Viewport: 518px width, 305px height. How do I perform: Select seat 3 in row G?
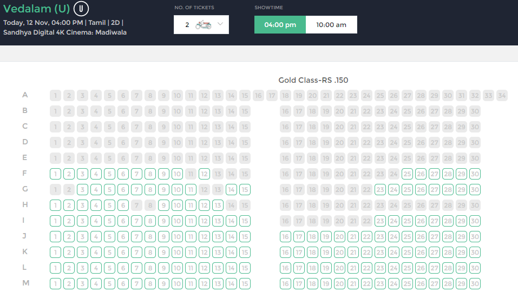coord(83,190)
